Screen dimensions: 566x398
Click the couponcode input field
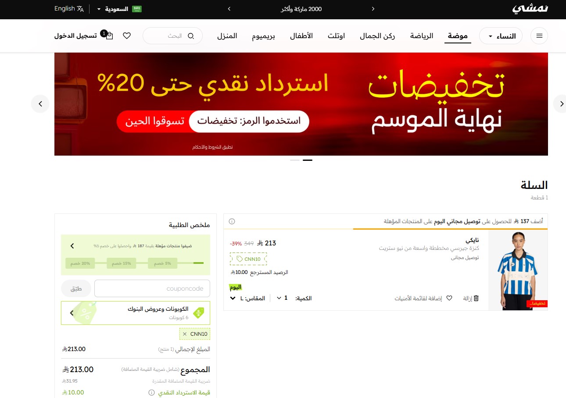pyautogui.click(x=152, y=288)
